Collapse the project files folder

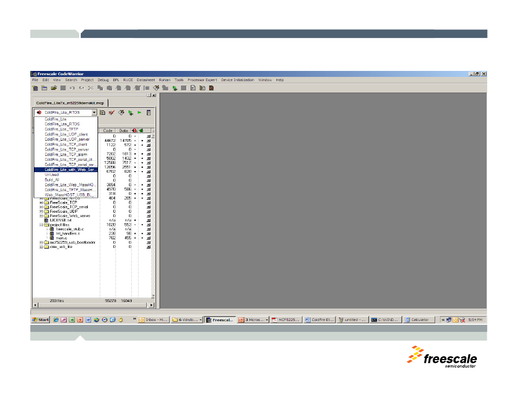point(41,225)
